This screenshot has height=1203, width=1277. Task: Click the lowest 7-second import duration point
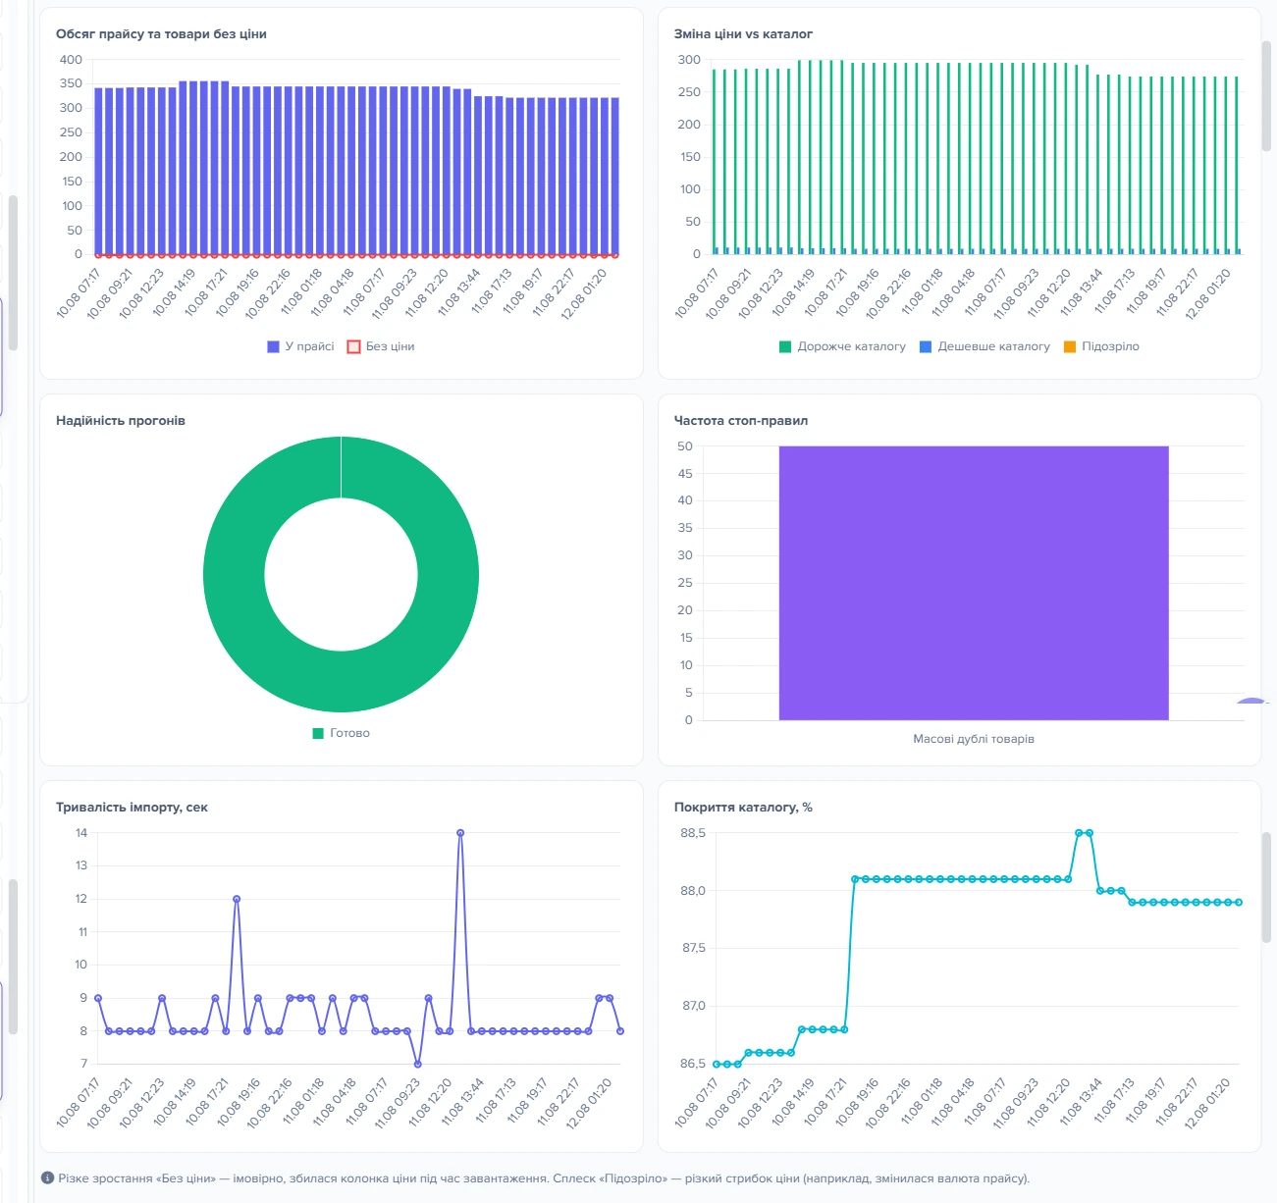pos(418,1064)
